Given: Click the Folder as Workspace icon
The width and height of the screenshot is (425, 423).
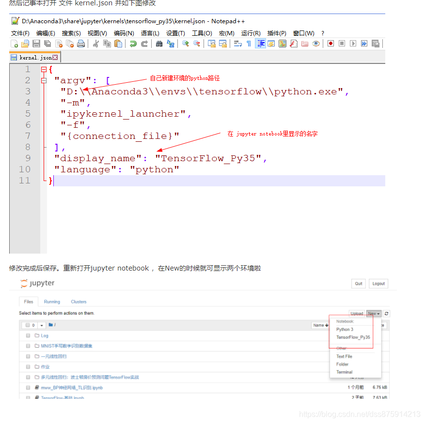Looking at the screenshot, I should tap(305, 44).
